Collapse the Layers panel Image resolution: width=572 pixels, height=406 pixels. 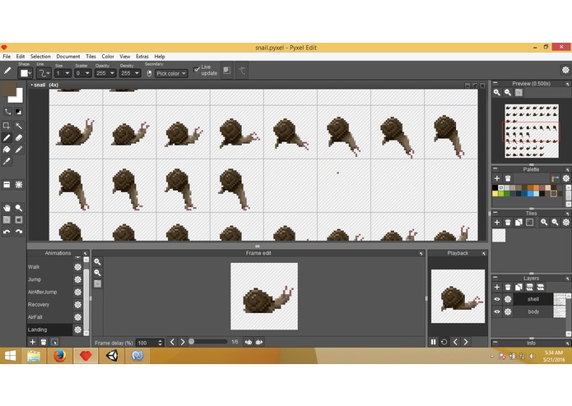tap(495, 278)
